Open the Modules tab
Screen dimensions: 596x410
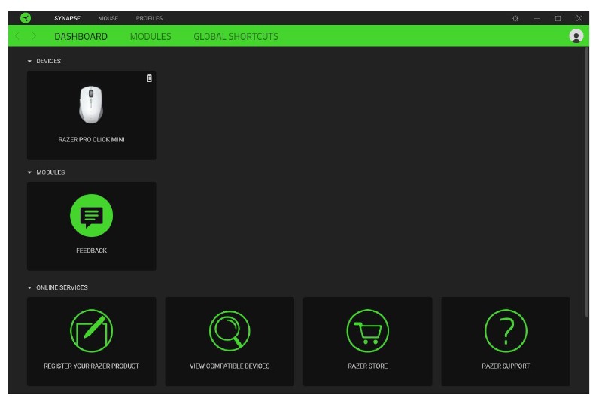(x=151, y=36)
